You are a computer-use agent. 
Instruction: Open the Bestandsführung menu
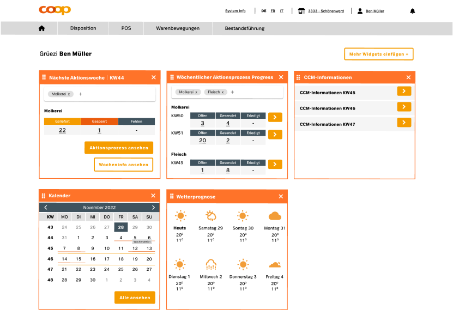(x=245, y=28)
